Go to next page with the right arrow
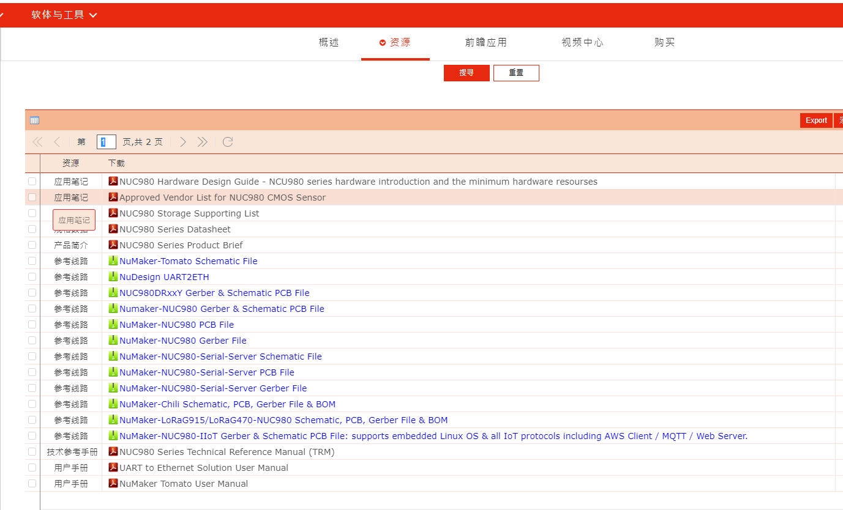The height and width of the screenshot is (510, 843). tap(182, 141)
